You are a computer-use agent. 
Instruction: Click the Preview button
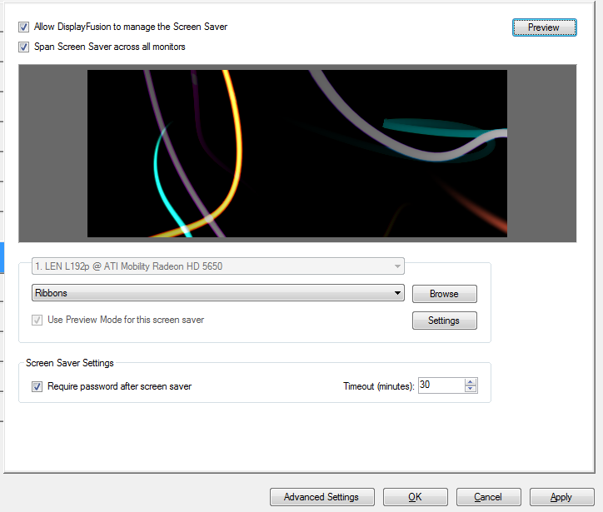point(544,27)
